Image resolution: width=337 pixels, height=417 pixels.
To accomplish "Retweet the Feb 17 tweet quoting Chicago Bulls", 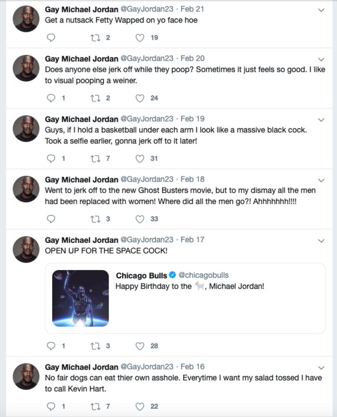I will tap(95, 346).
